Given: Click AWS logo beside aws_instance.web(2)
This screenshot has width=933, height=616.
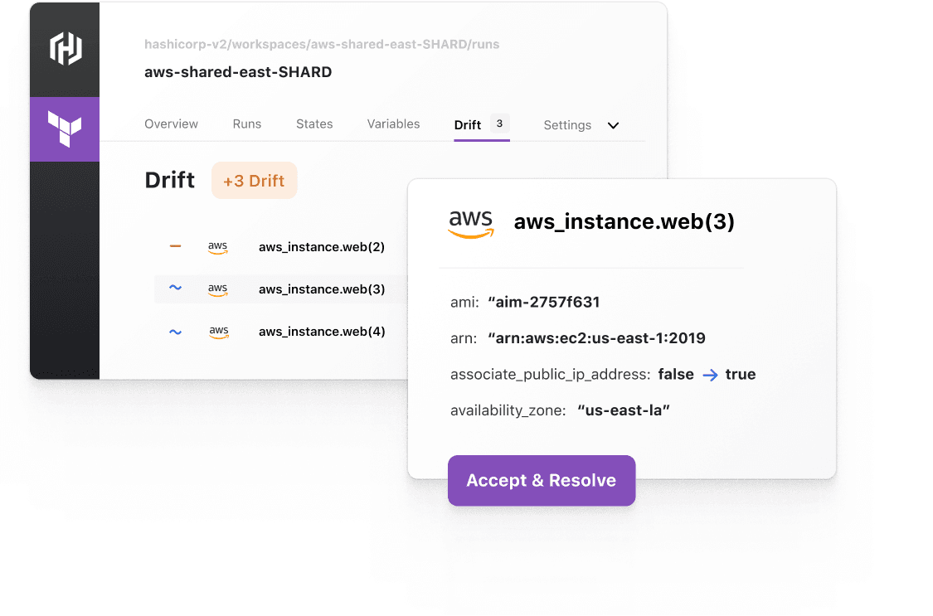Looking at the screenshot, I should tap(218, 247).
